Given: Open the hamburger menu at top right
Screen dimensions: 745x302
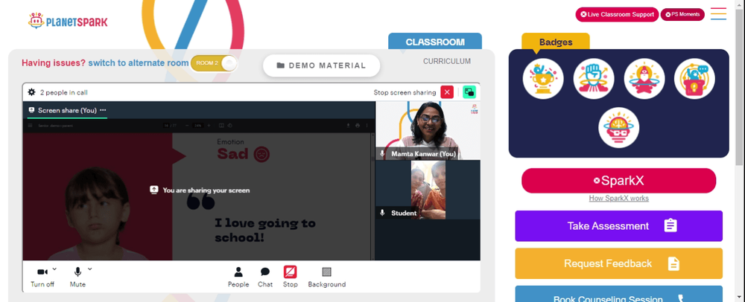Looking at the screenshot, I should point(718,13).
